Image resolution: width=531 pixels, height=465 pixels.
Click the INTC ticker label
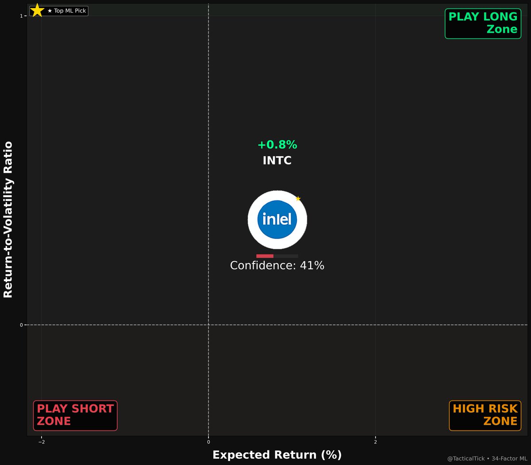pyautogui.click(x=277, y=160)
